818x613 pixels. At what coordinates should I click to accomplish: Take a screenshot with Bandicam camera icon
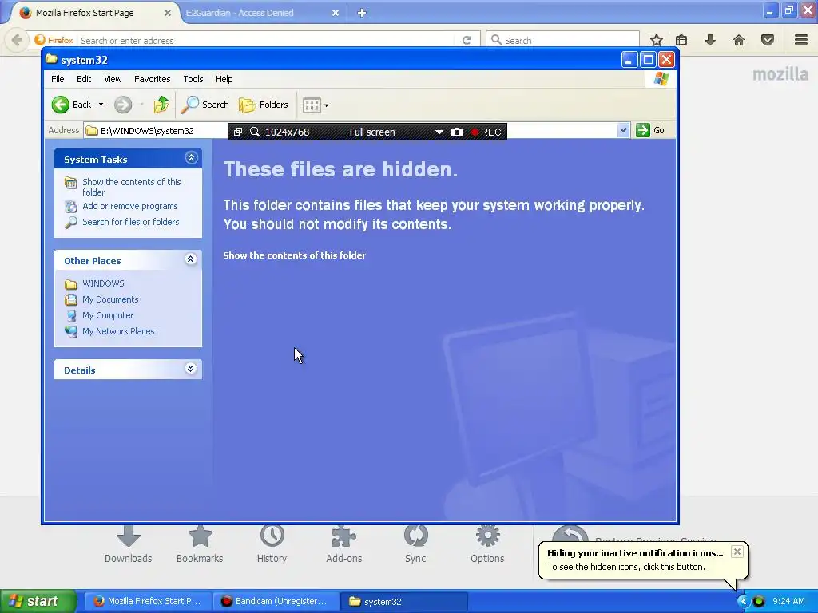click(x=456, y=132)
